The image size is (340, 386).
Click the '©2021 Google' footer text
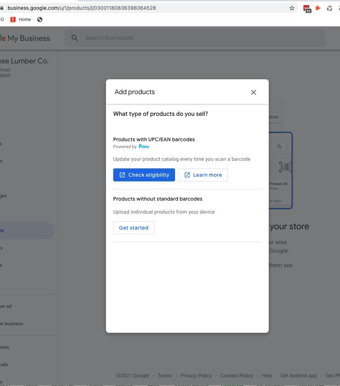pyautogui.click(x=133, y=375)
